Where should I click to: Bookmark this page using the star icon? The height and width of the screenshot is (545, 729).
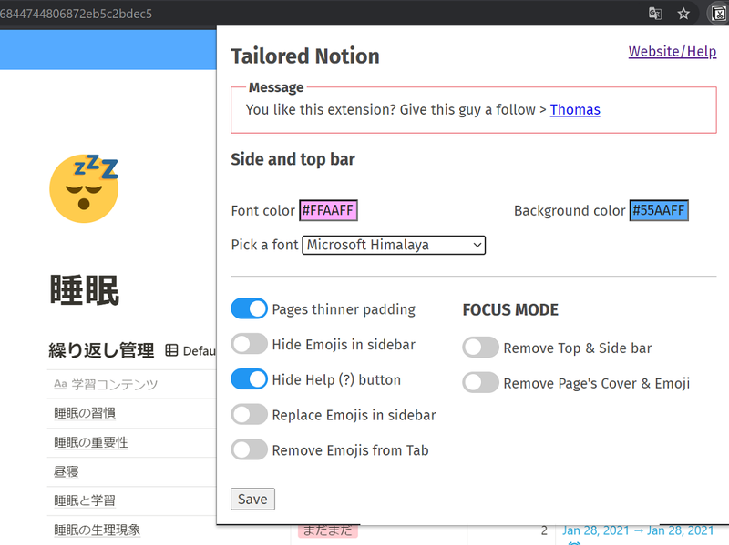click(684, 14)
